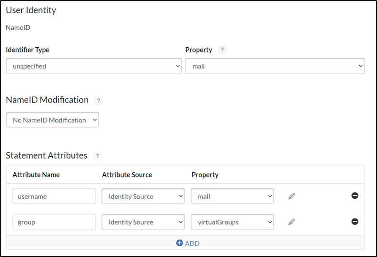Screen dimensions: 377x257
Task: Edit the username statement attribute
Action: (291, 196)
